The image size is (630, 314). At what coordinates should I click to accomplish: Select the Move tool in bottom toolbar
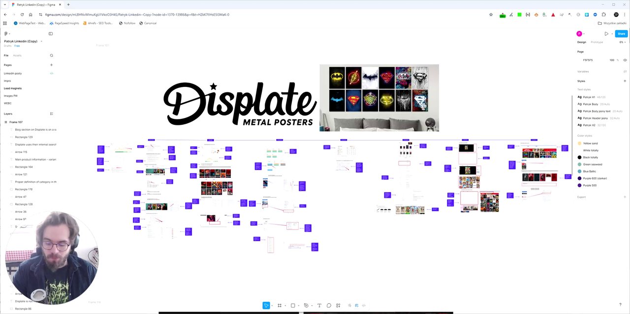click(266, 305)
